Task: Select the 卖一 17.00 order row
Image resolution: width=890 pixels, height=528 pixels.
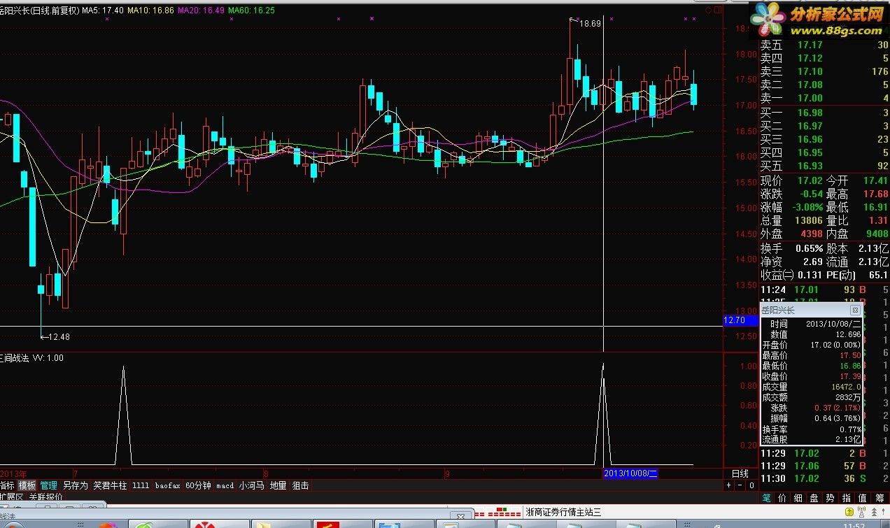Action: 824,98
